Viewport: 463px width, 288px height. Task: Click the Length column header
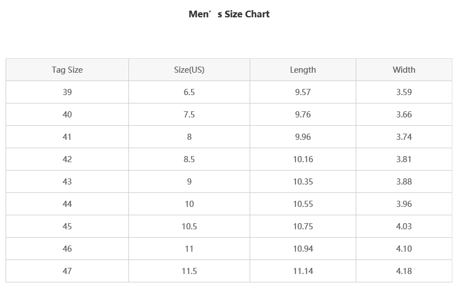pyautogui.click(x=303, y=70)
